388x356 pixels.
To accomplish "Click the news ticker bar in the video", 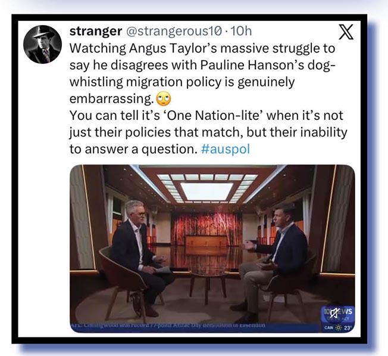I will (x=195, y=327).
